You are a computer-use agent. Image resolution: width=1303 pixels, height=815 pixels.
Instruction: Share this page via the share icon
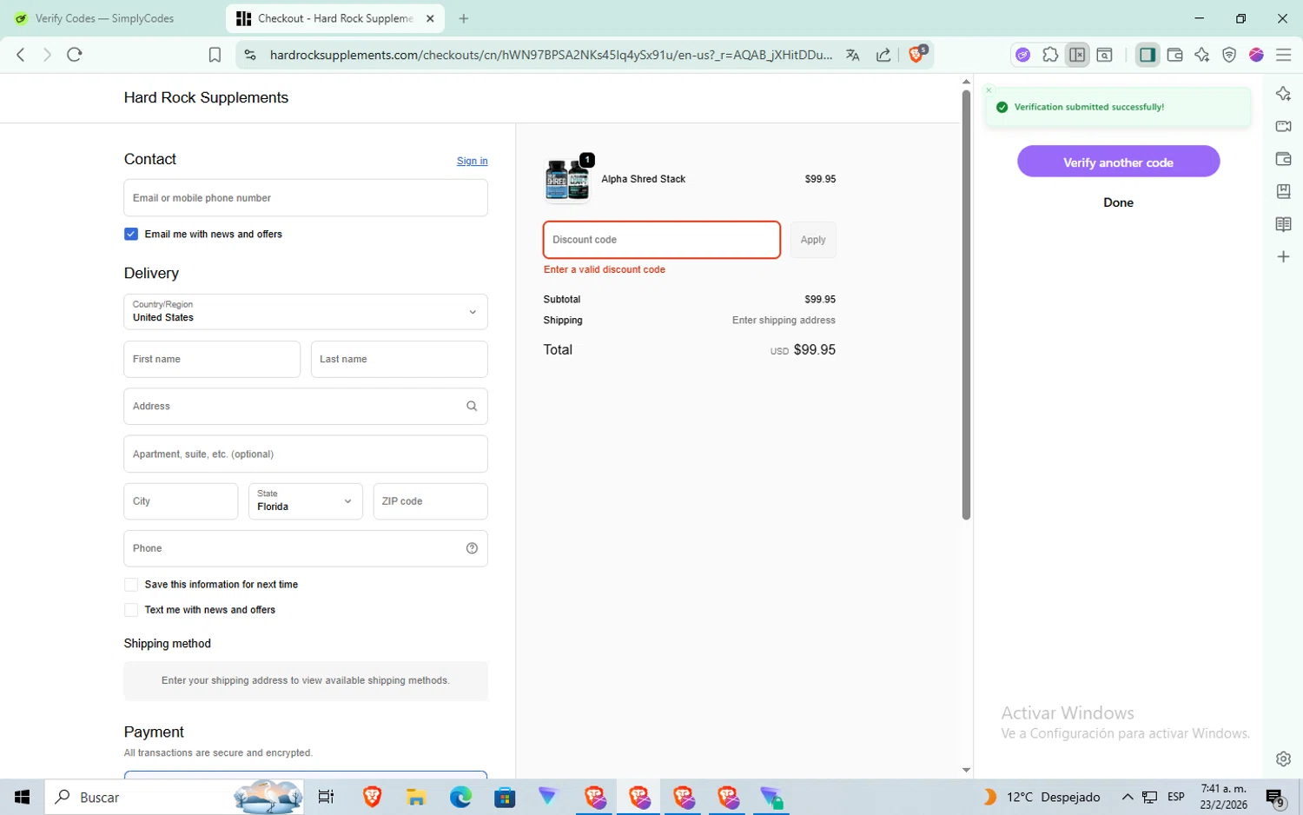(x=883, y=55)
